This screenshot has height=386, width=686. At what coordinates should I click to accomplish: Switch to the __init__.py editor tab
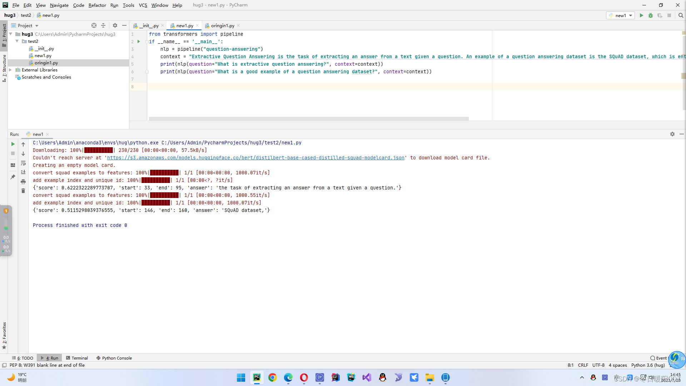pos(149,25)
